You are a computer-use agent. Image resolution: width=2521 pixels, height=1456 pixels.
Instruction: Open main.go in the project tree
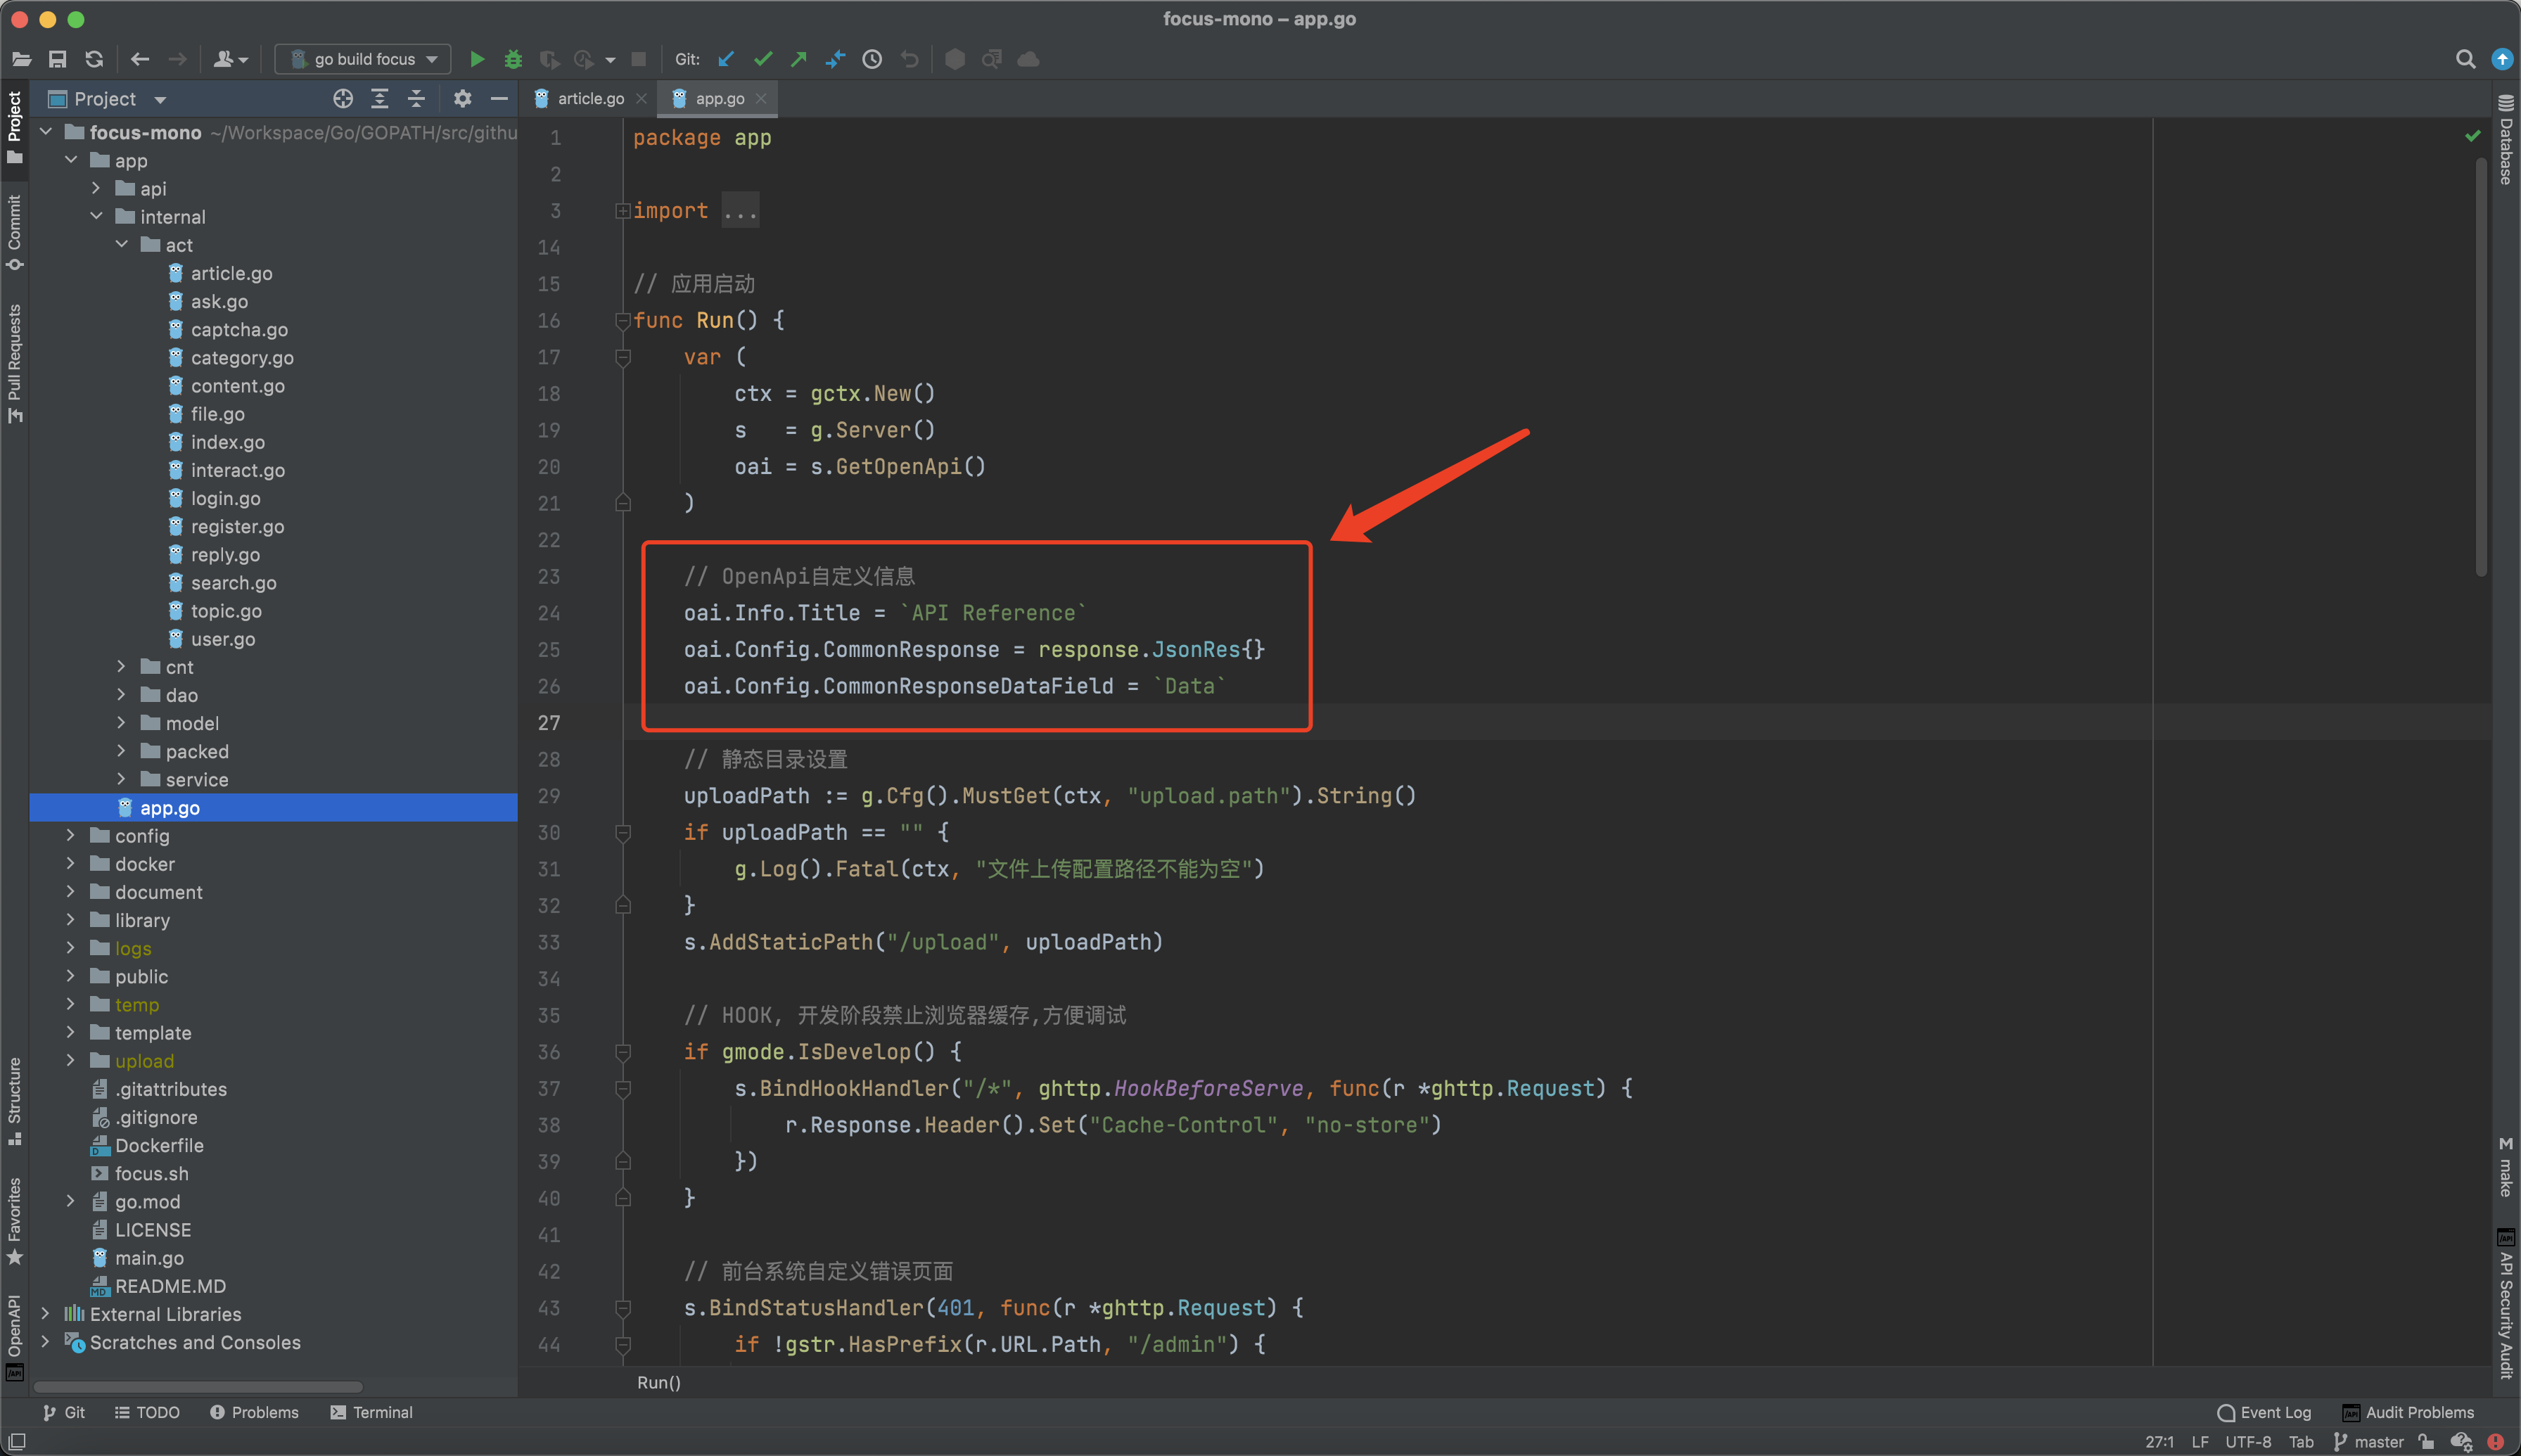[149, 1258]
